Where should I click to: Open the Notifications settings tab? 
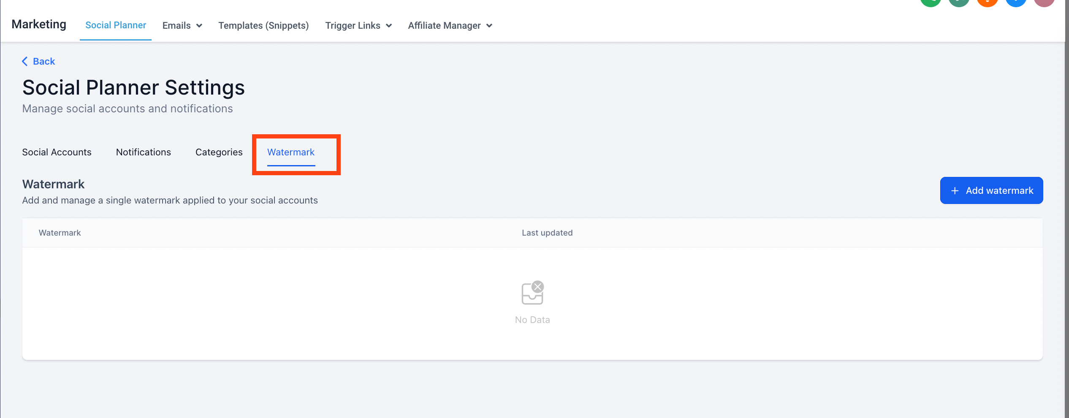143,152
